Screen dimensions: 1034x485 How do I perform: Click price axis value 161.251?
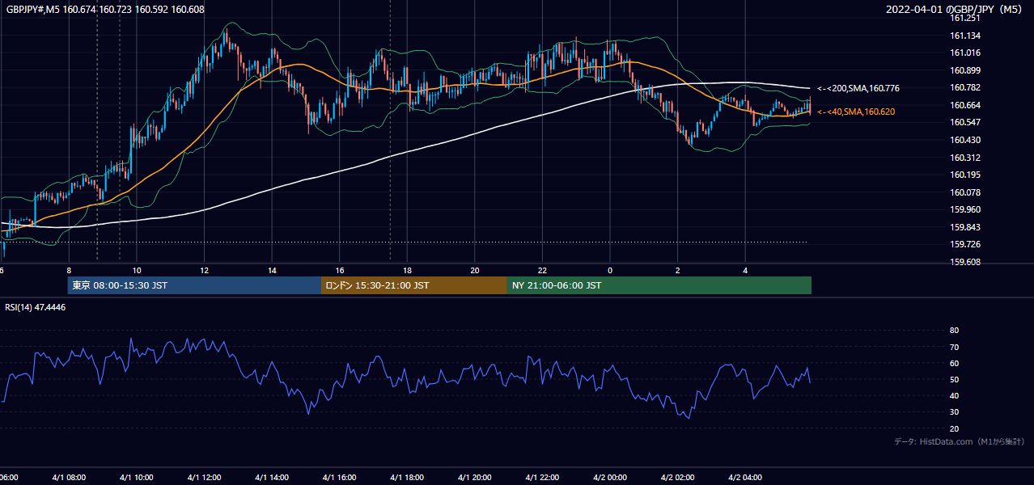[x=964, y=18]
